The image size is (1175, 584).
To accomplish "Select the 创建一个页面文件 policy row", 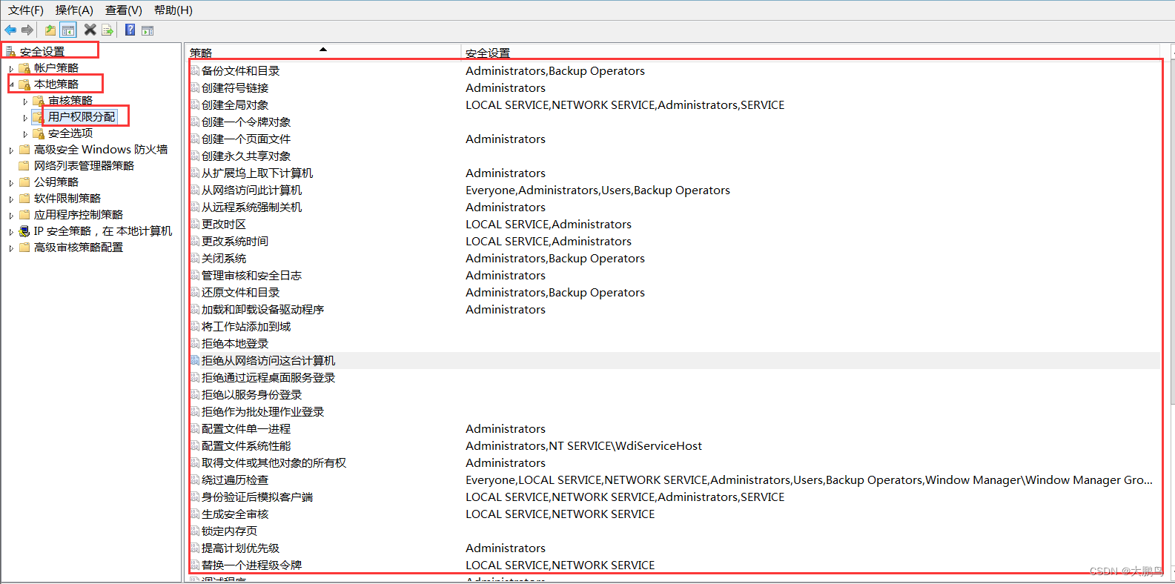I will click(x=675, y=139).
